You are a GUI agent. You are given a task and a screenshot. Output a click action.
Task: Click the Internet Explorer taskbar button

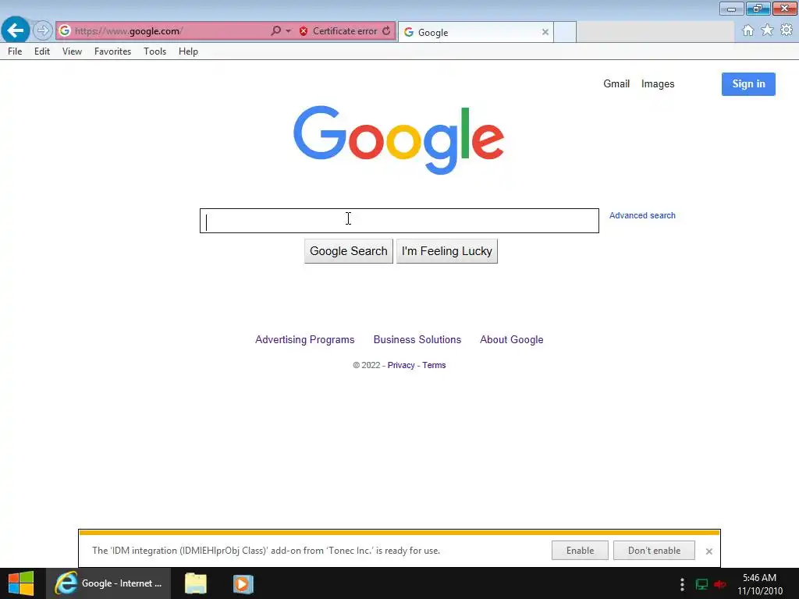click(108, 583)
